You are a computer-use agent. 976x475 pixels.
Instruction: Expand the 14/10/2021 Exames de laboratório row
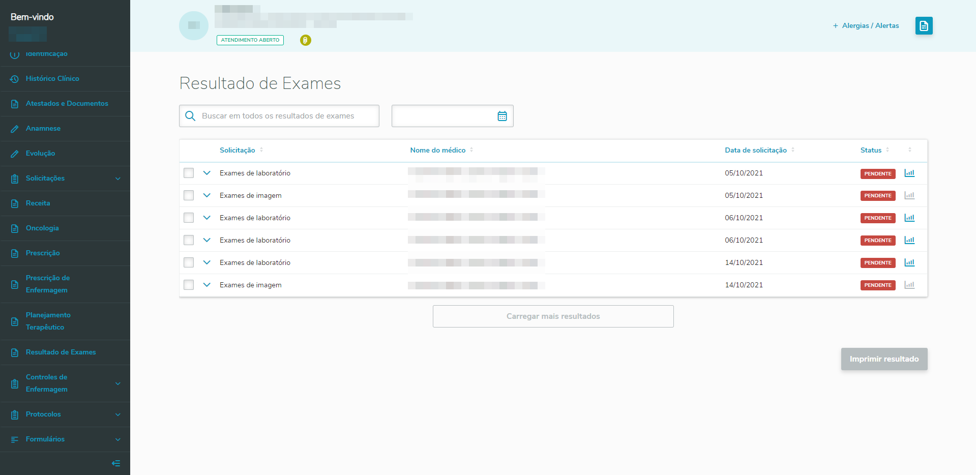[207, 262]
